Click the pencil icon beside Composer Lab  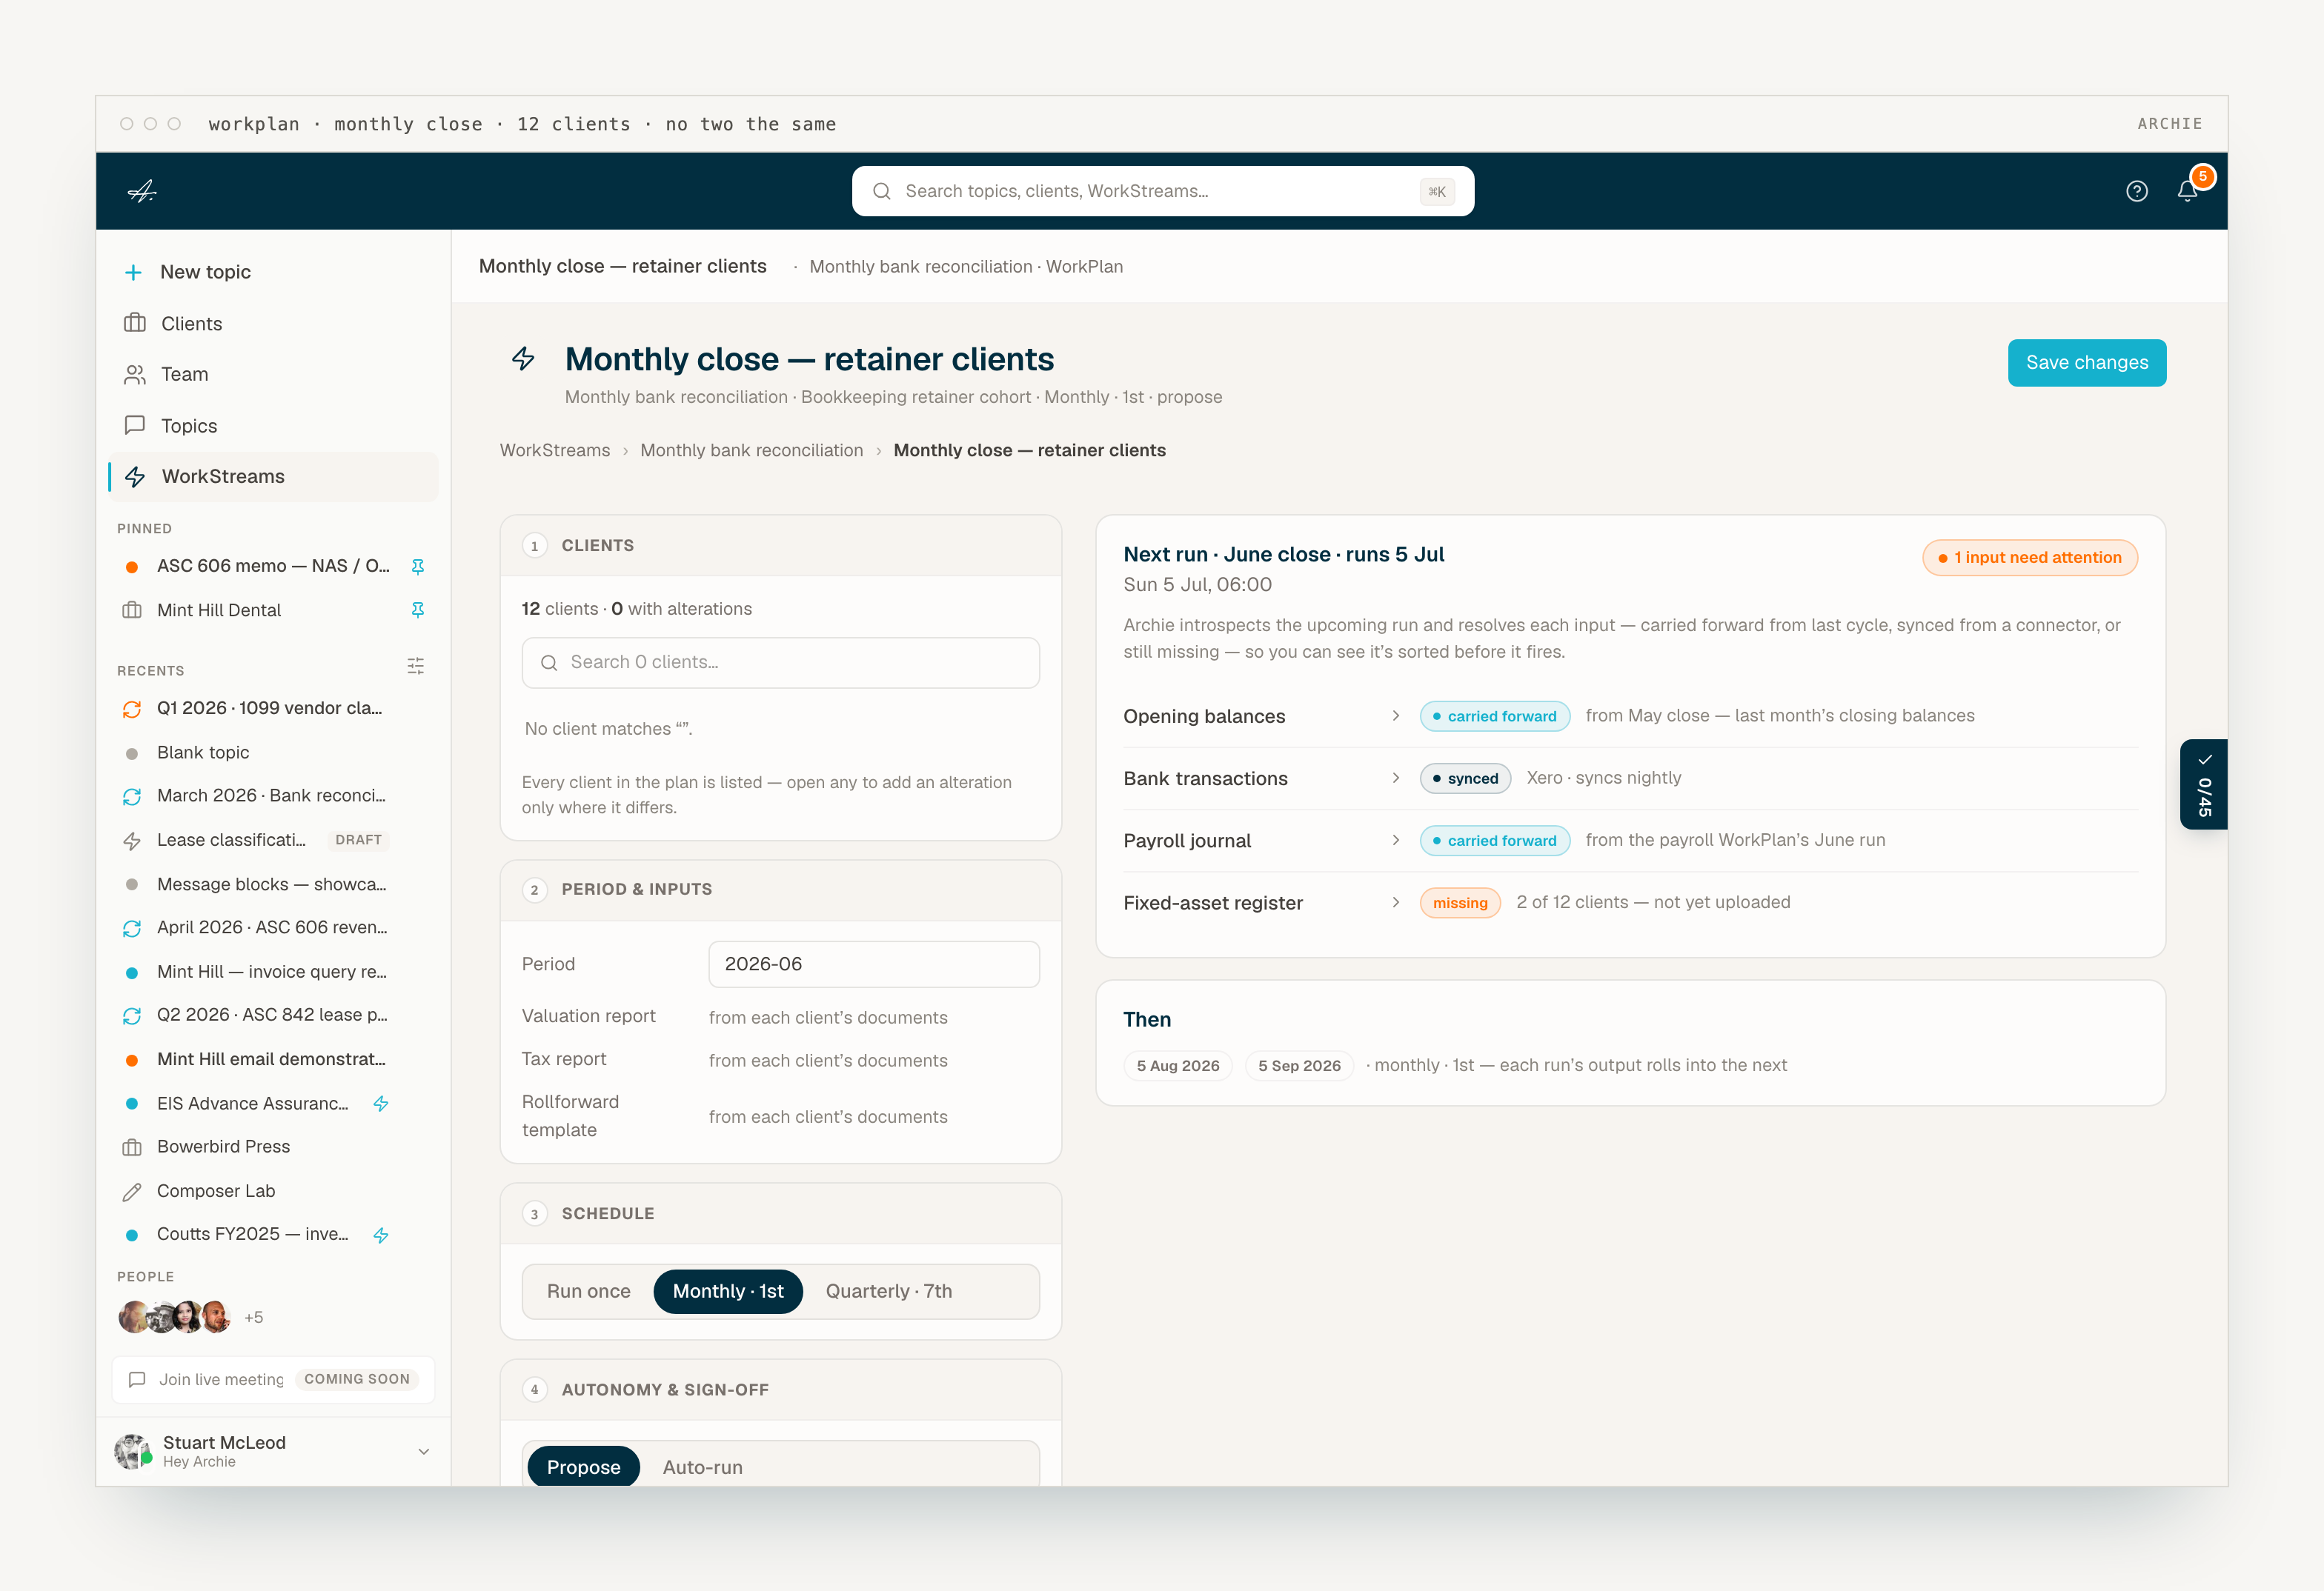(x=132, y=1191)
